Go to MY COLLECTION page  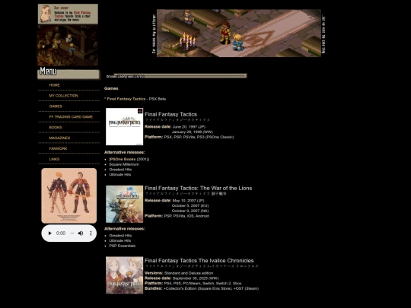tap(63, 96)
